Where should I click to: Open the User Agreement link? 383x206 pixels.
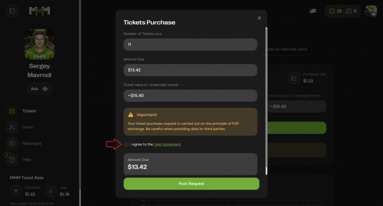(x=167, y=144)
